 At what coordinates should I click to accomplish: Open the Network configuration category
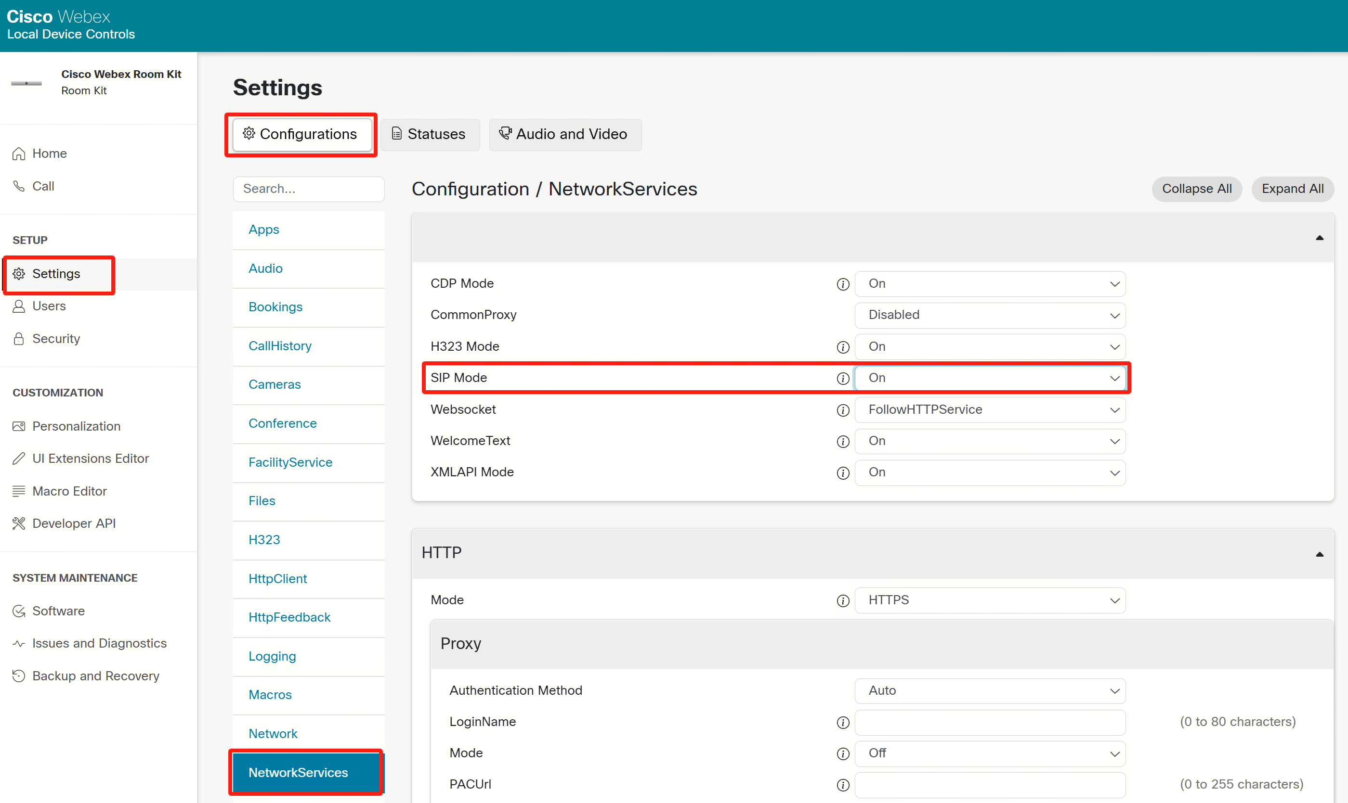(309, 734)
